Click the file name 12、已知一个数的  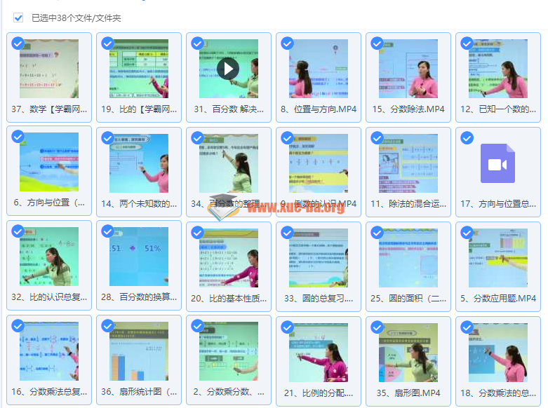tap(497, 109)
